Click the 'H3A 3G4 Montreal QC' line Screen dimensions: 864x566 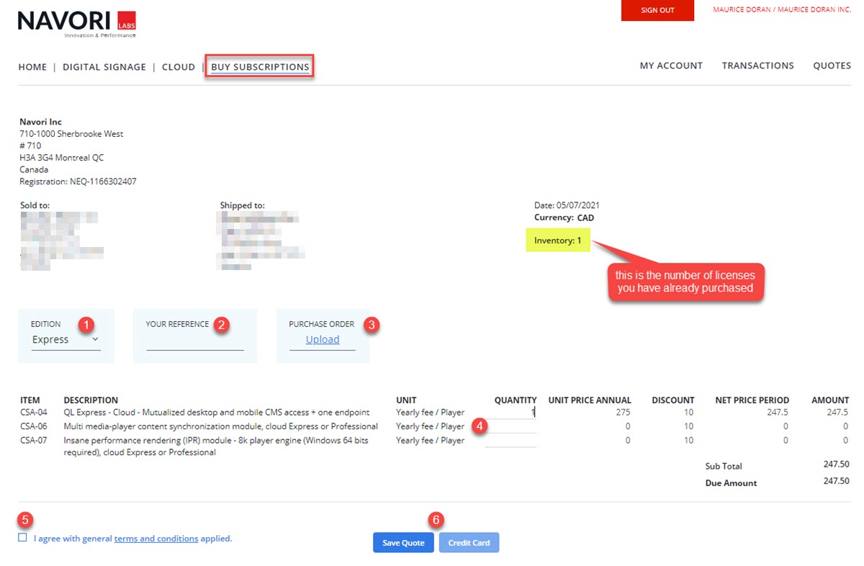click(x=62, y=158)
